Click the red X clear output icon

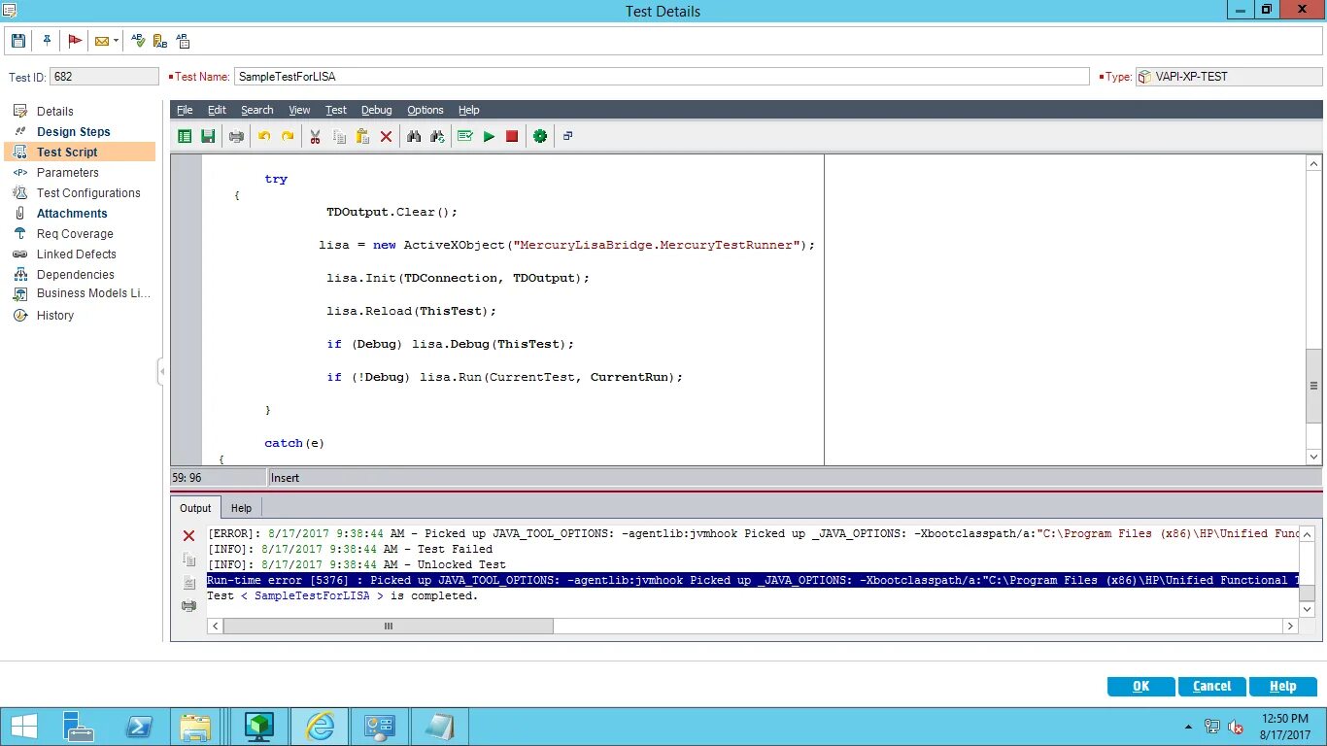[189, 536]
